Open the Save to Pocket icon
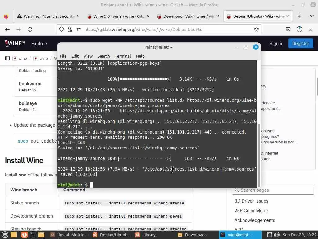The height and width of the screenshot is (239, 318). click(288, 30)
